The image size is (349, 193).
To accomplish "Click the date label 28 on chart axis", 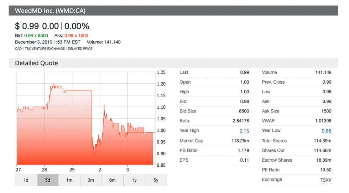I will (x=45, y=169).
